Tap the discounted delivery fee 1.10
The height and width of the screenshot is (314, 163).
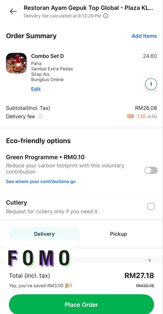tap(141, 116)
